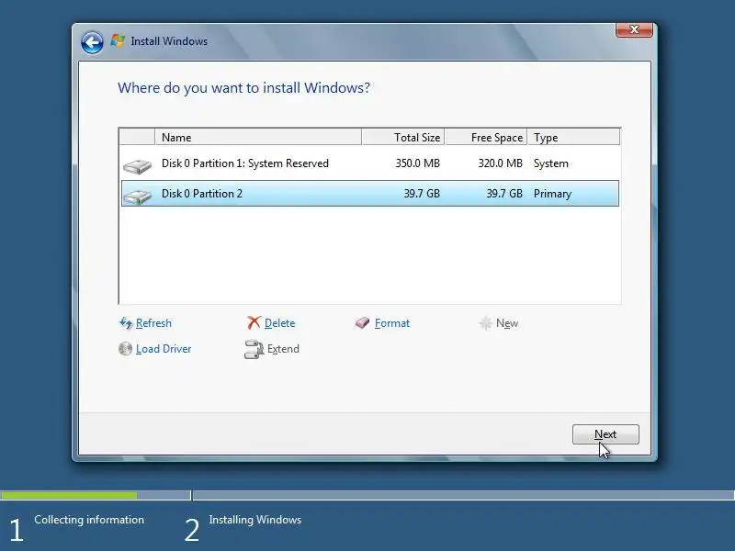Sort by the Name column header
This screenshot has width=735, height=551.
[258, 137]
